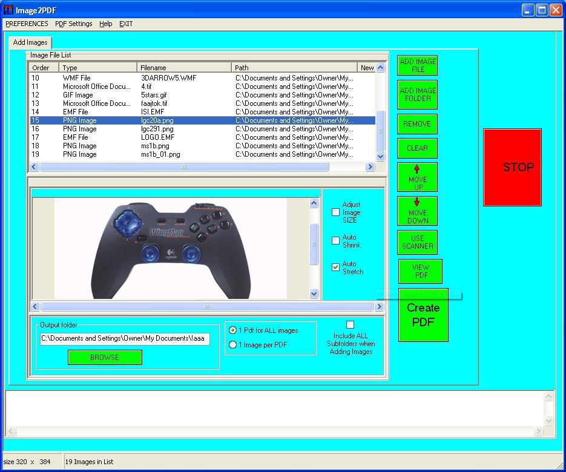The height and width of the screenshot is (472, 566).
Task: Click the Output folder path field
Action: tap(125, 339)
